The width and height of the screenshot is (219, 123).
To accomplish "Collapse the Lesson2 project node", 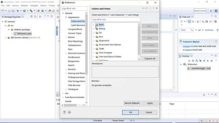I will tap(3, 22).
